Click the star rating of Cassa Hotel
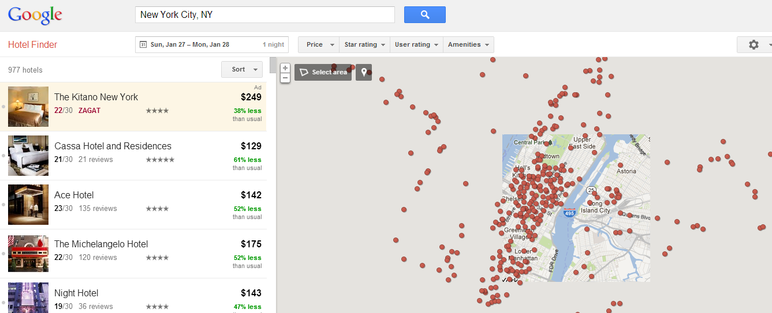Image resolution: width=772 pixels, height=313 pixels. 160,160
